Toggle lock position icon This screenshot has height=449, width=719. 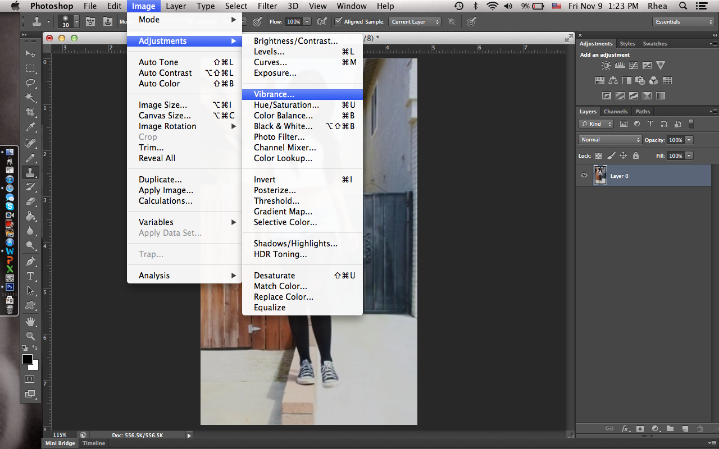[624, 155]
